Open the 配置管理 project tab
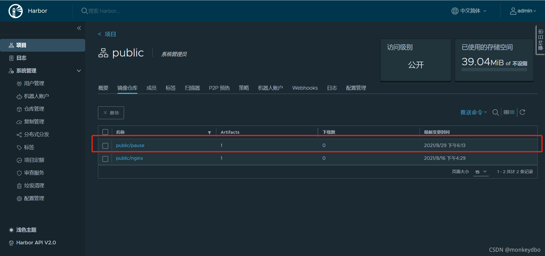 click(356, 88)
